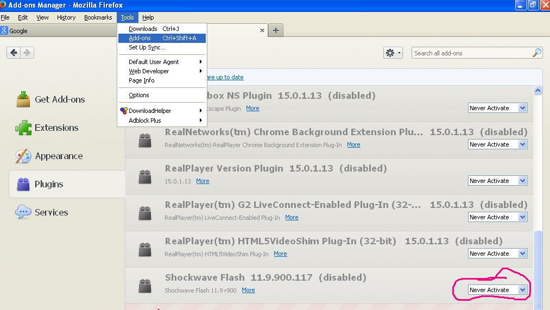550x310 pixels.
Task: Expand the Web Developer submenu
Action: (162, 71)
